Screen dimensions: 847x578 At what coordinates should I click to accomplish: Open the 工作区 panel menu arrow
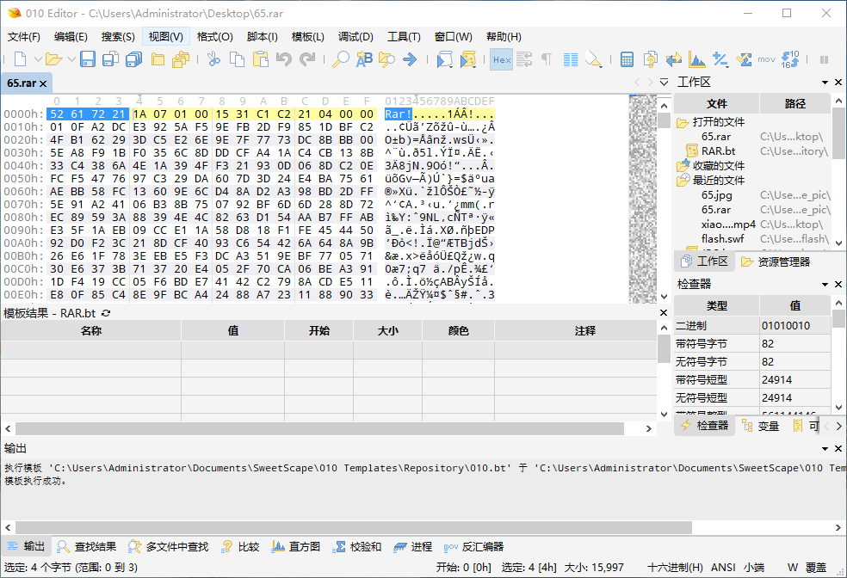(x=825, y=82)
